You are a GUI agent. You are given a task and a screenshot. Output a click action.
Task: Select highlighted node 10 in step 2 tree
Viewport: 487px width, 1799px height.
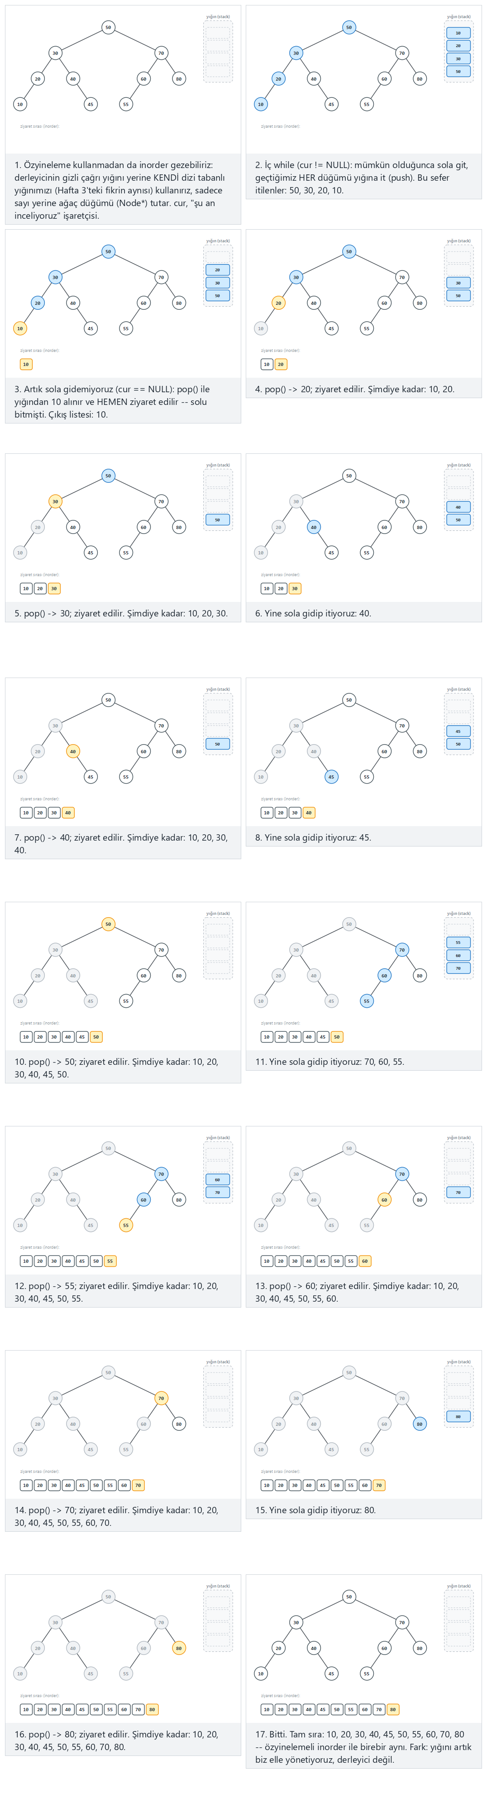coord(261,104)
